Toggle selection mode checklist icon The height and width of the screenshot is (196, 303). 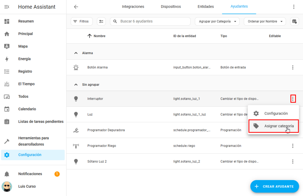coord(101,21)
